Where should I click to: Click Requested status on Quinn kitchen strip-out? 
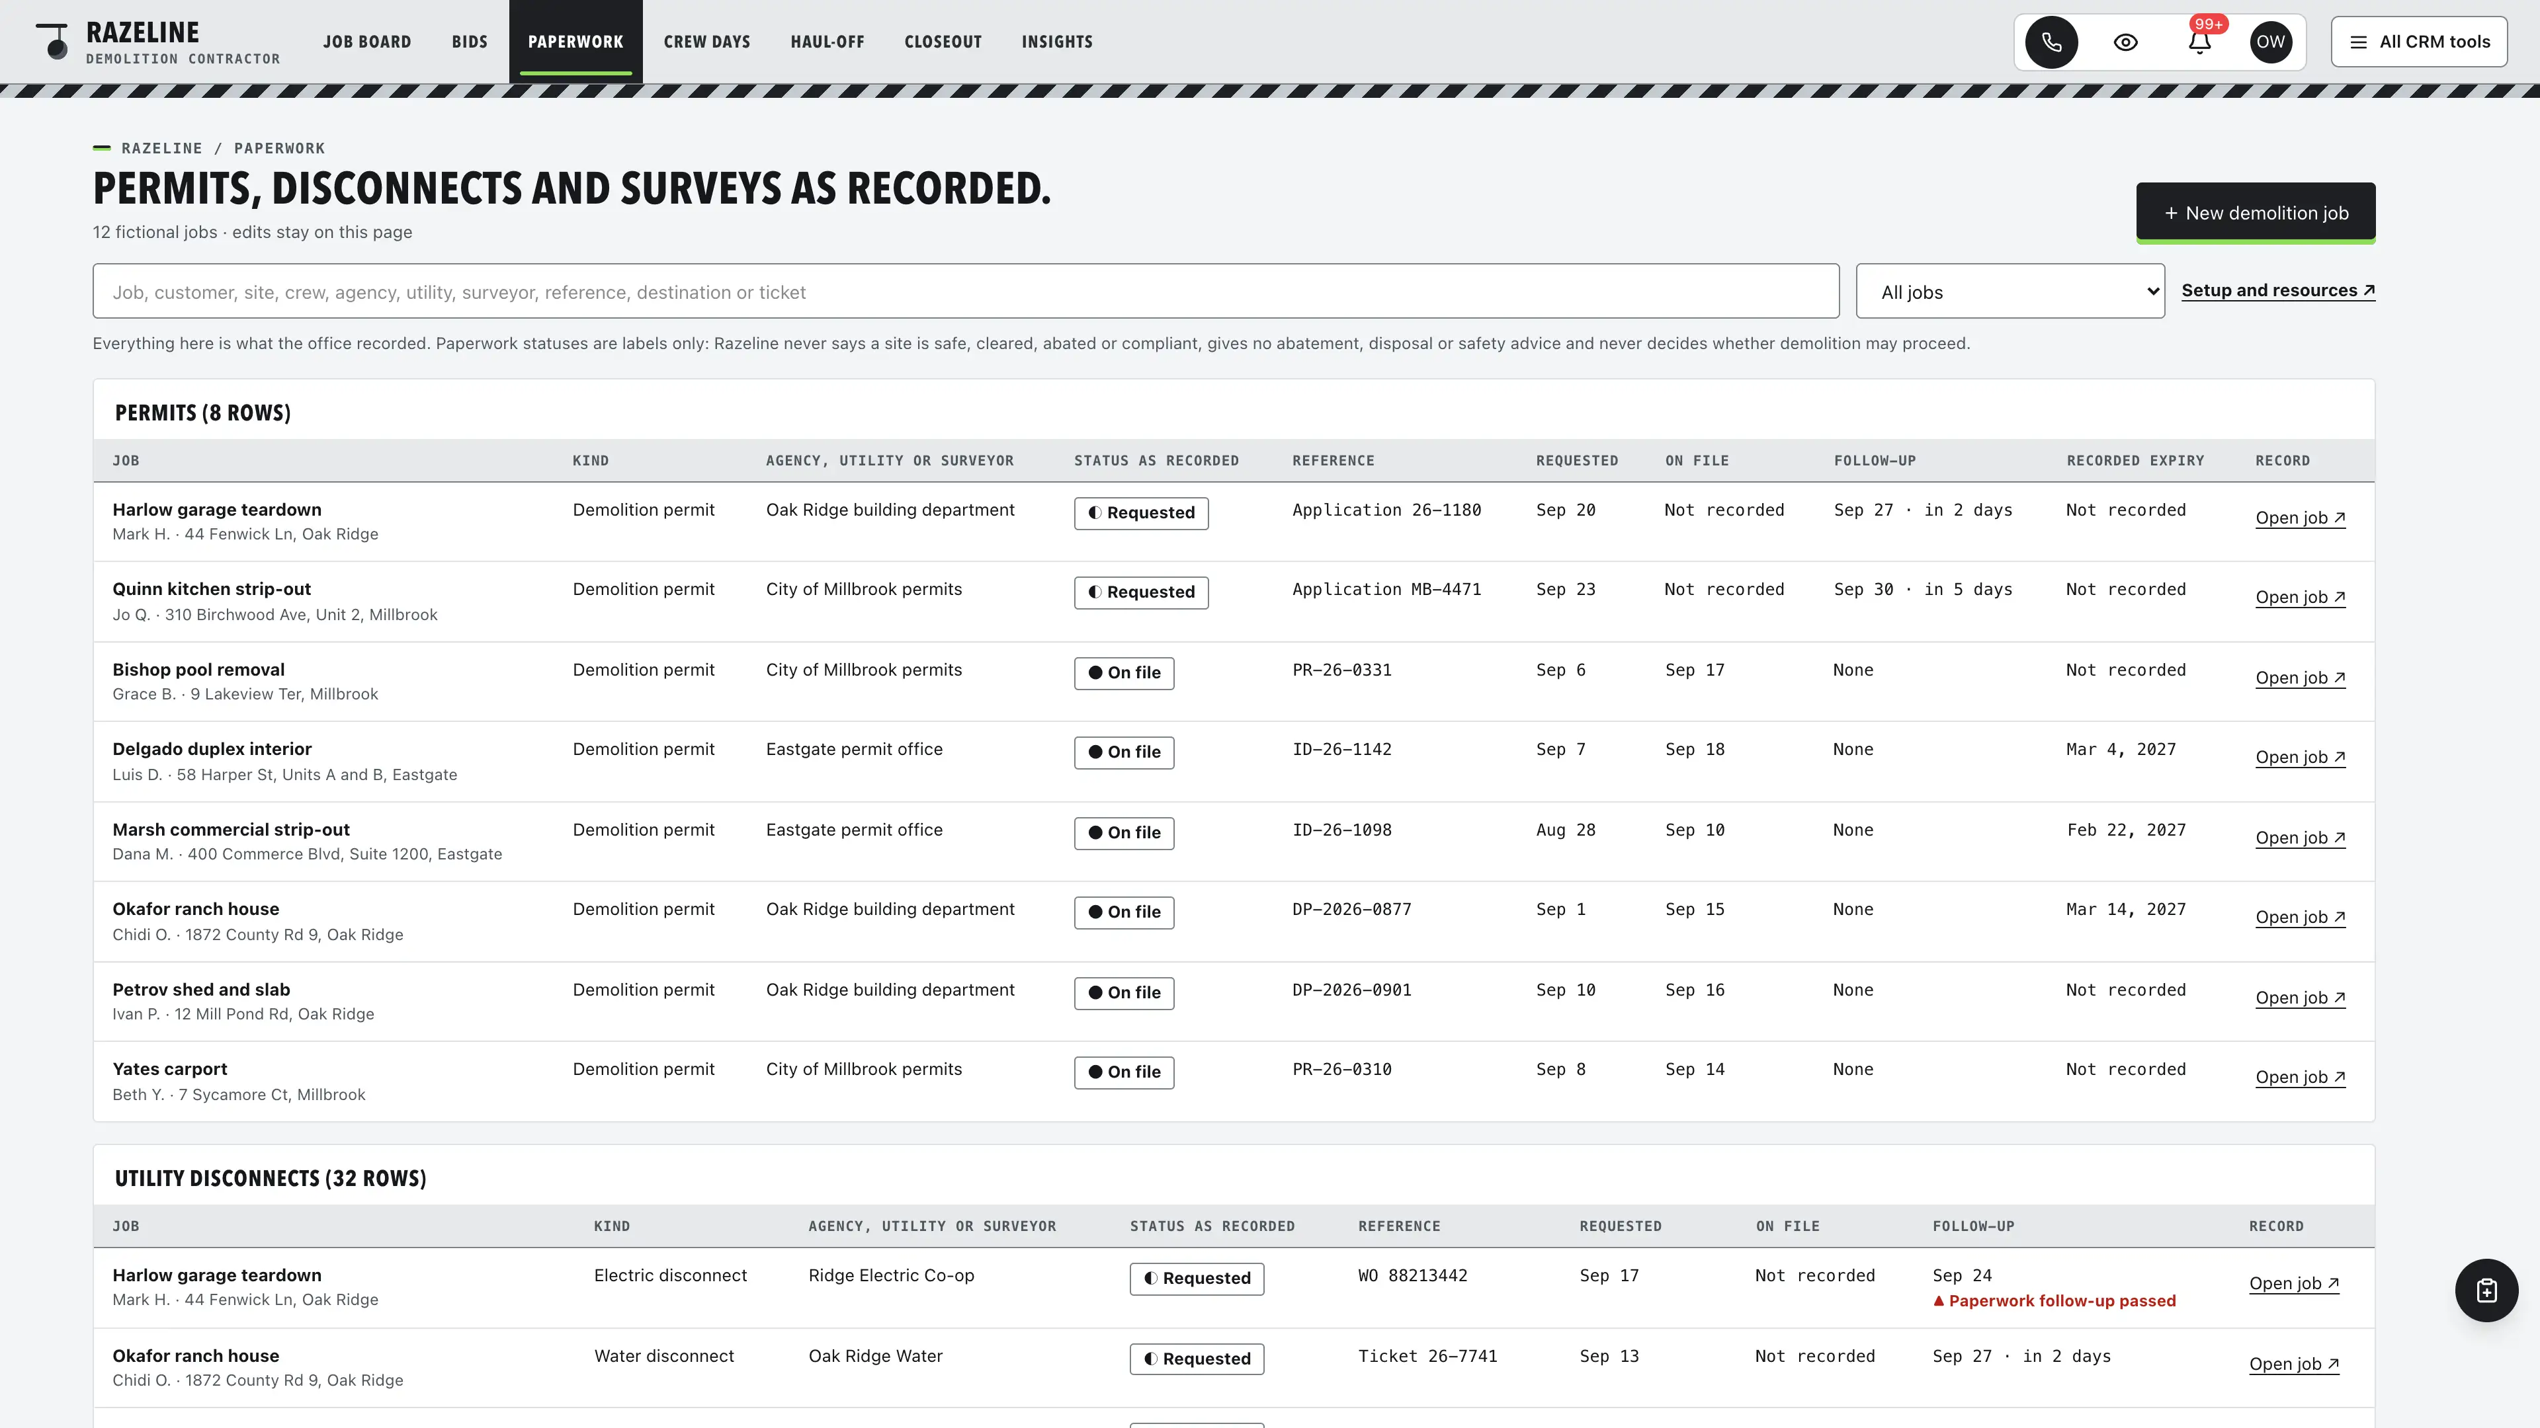(1141, 592)
